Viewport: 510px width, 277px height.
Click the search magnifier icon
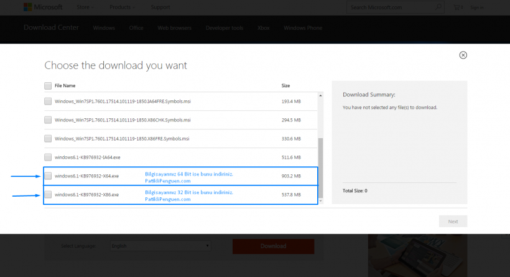tap(438, 7)
